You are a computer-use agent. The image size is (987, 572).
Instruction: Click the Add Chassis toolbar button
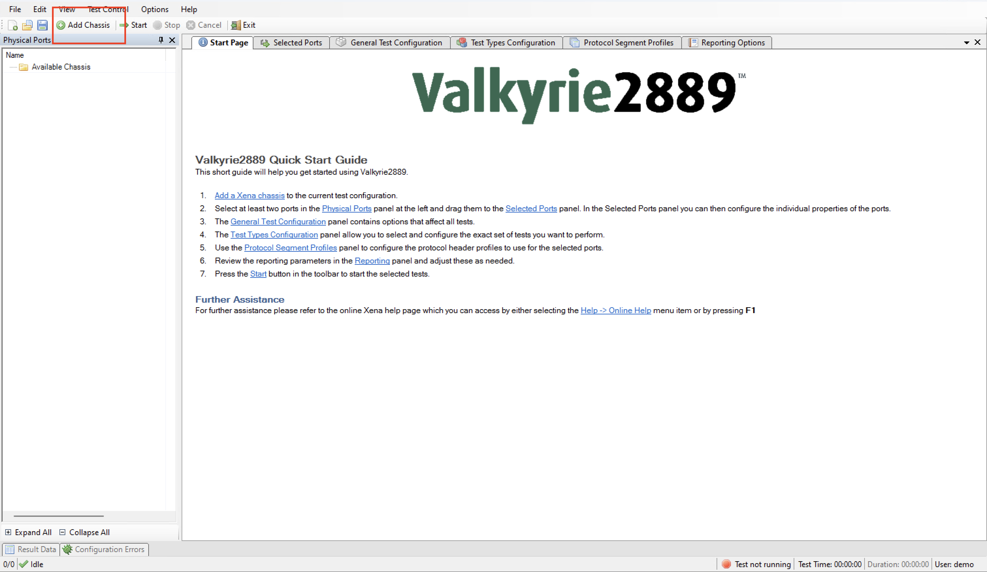83,25
